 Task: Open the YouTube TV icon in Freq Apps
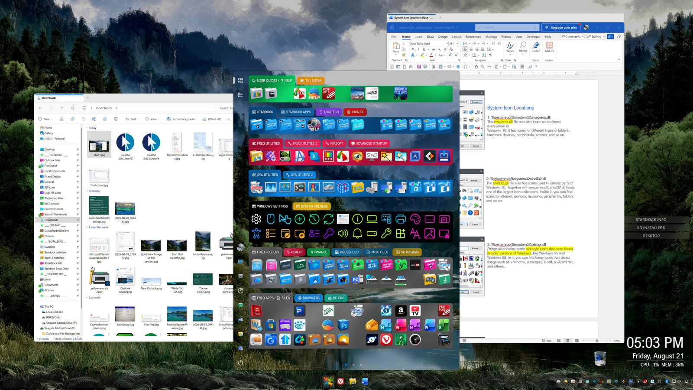click(415, 310)
